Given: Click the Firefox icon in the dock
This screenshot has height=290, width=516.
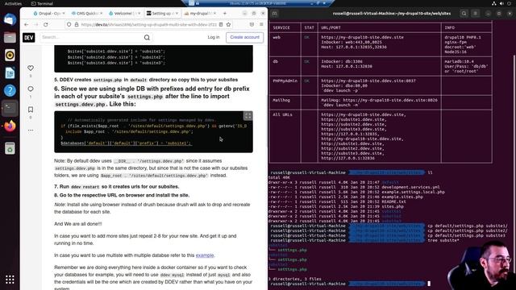Looking at the screenshot, I should click(x=10, y=126).
